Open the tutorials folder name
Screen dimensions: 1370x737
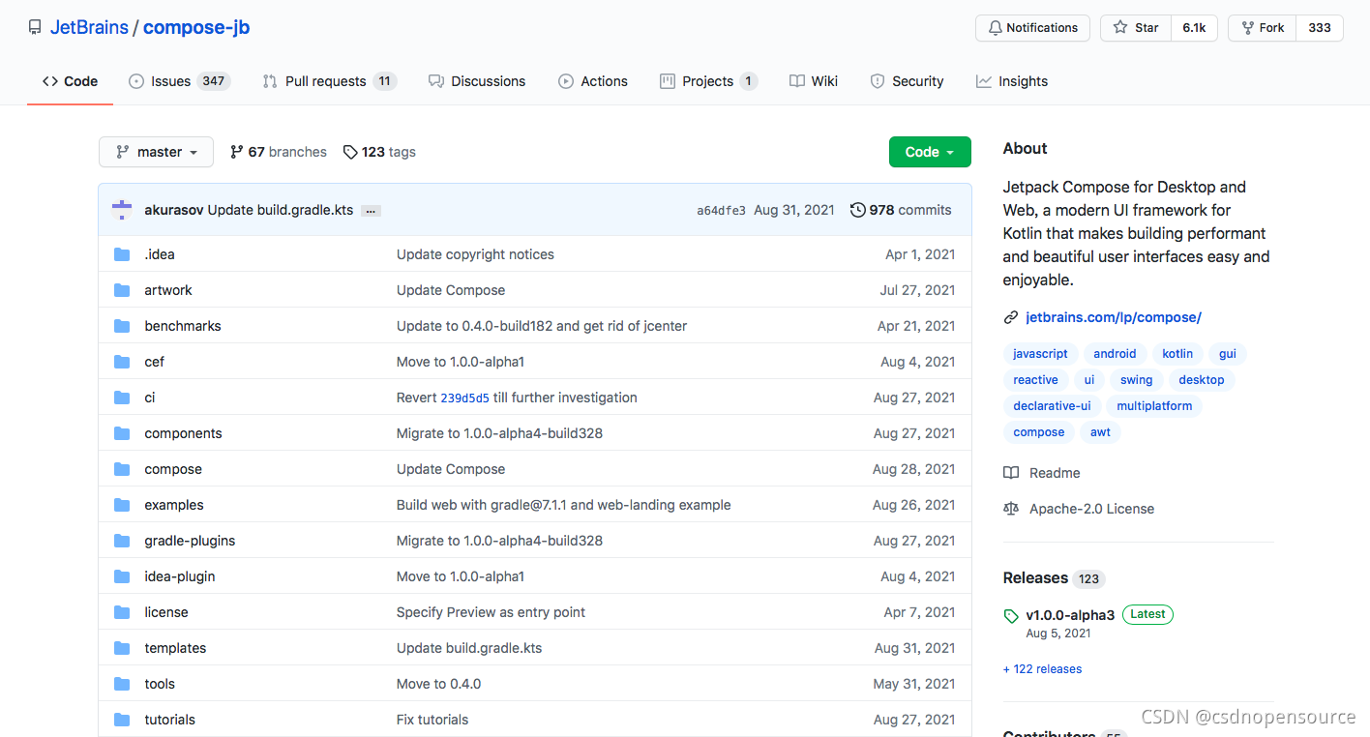[170, 720]
